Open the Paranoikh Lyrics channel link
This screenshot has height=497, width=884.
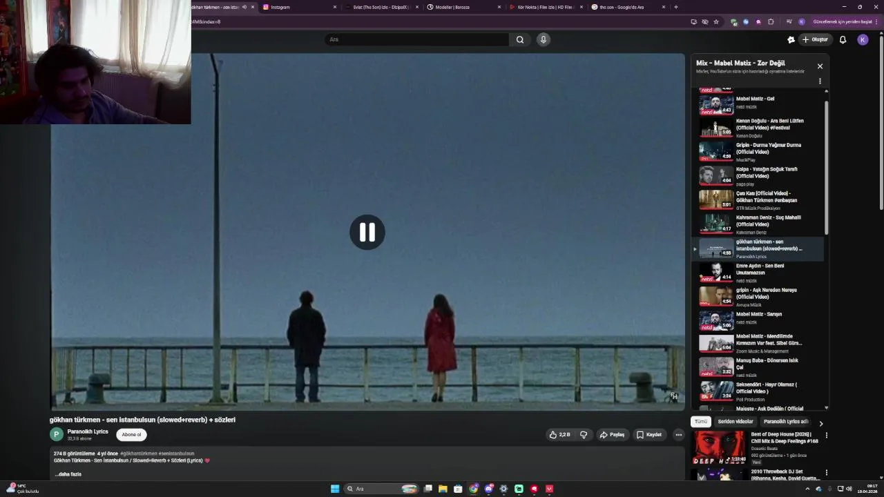click(88, 431)
